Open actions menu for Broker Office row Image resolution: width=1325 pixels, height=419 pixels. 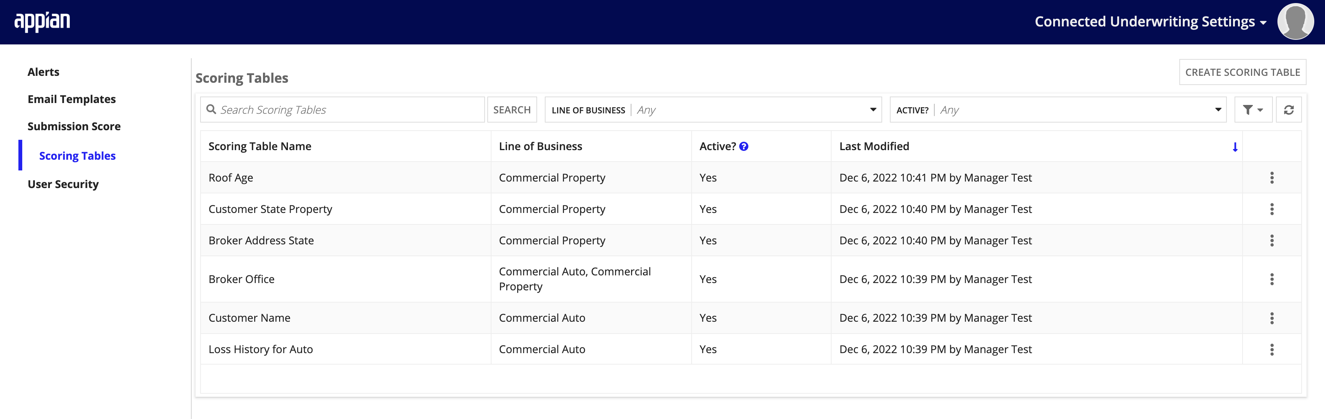tap(1271, 279)
